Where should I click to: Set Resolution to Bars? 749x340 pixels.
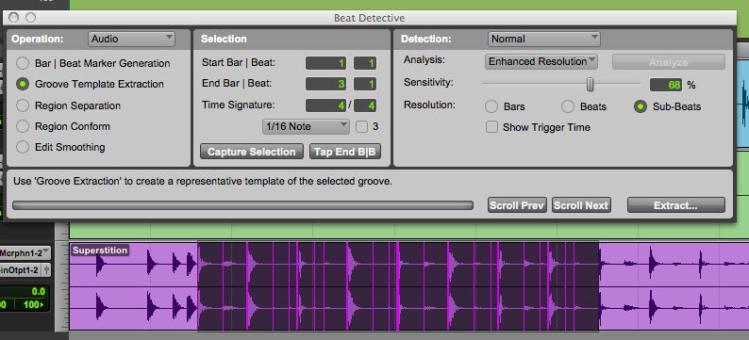click(x=491, y=106)
